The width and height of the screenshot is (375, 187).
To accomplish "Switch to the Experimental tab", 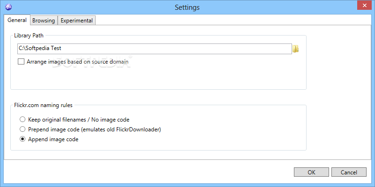I will pos(76,21).
